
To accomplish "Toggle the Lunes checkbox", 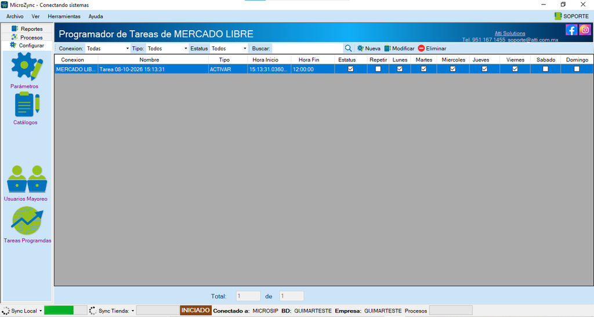I will pyautogui.click(x=400, y=69).
